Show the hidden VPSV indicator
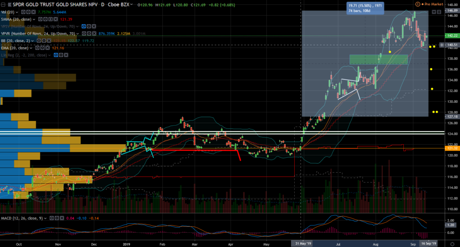 (x=84, y=26)
